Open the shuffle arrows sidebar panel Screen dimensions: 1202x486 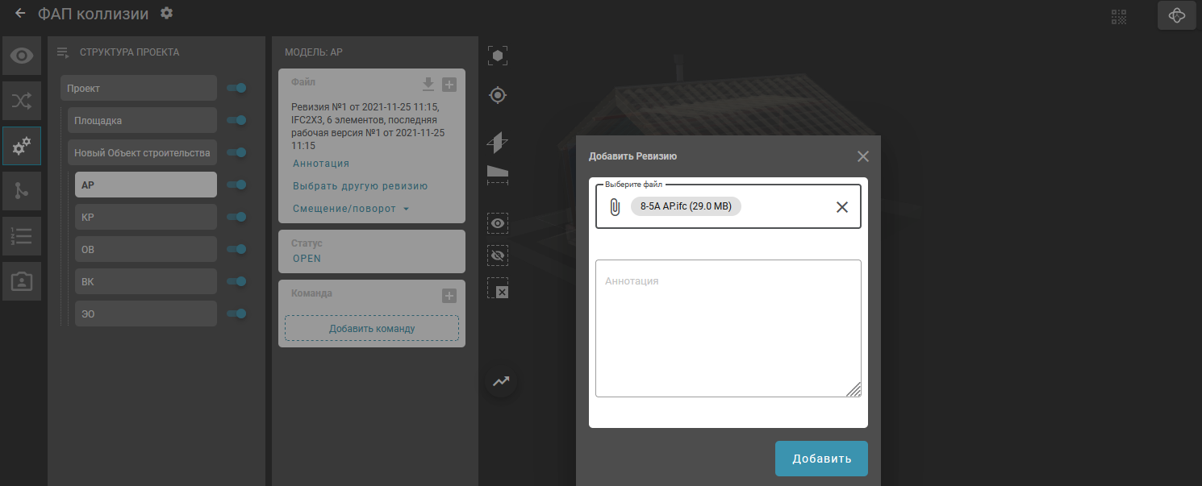coord(21,101)
